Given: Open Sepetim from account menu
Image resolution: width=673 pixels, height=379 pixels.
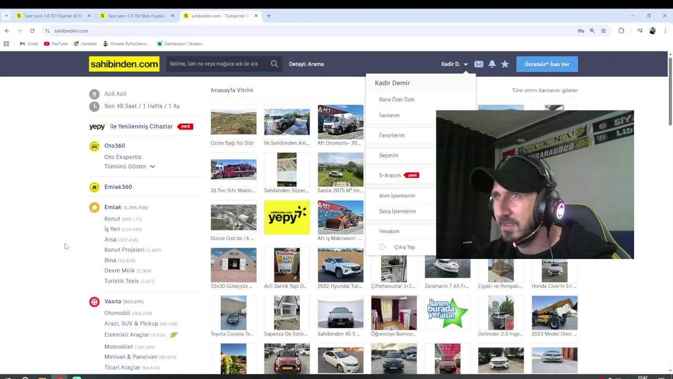Looking at the screenshot, I should [x=389, y=155].
